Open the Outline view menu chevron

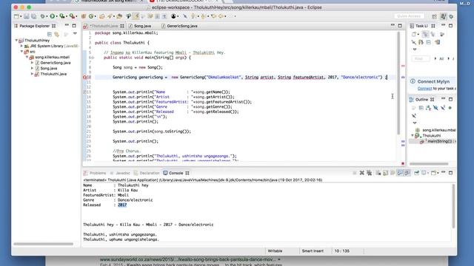click(415, 123)
